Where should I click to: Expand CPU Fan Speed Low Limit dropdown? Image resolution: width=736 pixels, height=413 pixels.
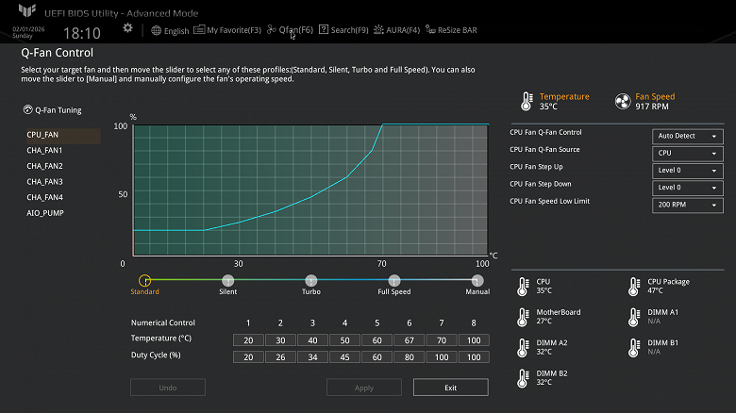[687, 205]
